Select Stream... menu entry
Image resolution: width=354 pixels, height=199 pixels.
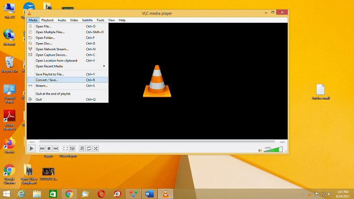[x=67, y=86]
